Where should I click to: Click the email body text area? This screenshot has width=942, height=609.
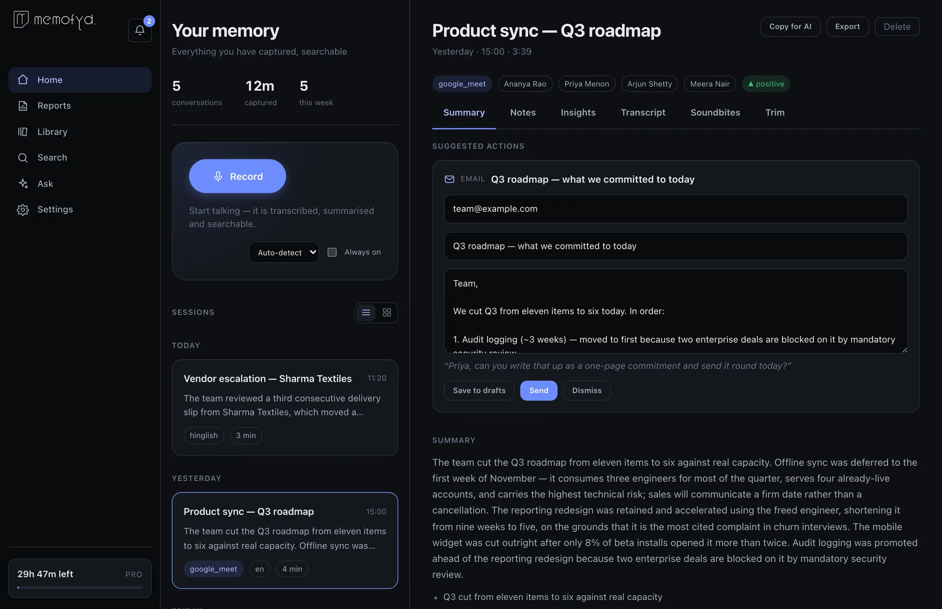pyautogui.click(x=675, y=311)
